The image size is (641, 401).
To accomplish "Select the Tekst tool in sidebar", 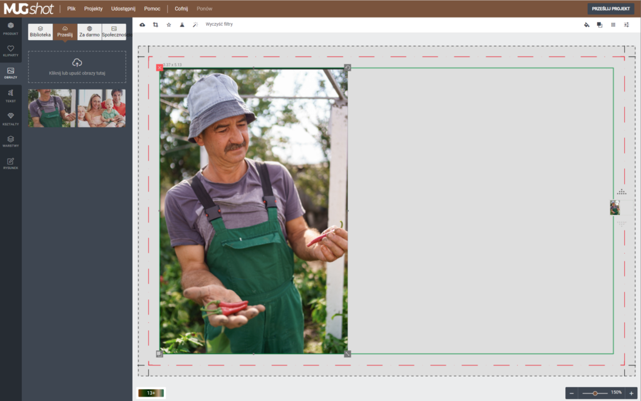I will [x=11, y=95].
